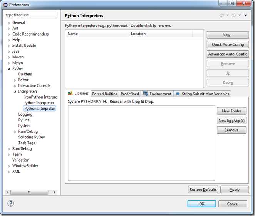Click the New Egg/Zip(s) button
Screen dimensions: 255x216
pyautogui.click(x=232, y=121)
